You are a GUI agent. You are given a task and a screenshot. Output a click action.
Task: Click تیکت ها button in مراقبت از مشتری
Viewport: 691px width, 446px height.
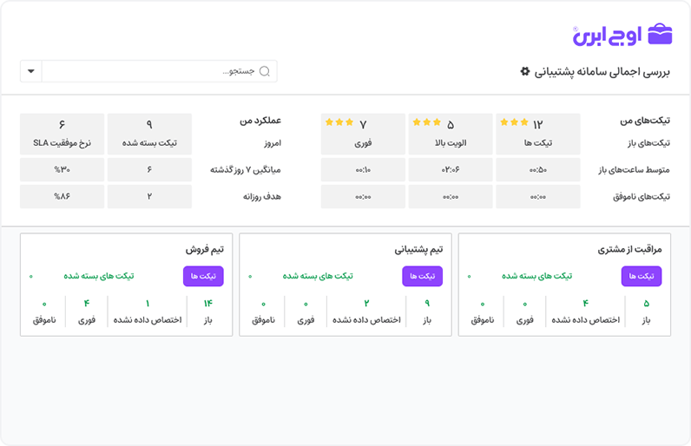[642, 276]
